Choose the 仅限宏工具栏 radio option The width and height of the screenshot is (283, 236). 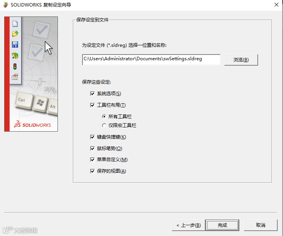[x=104, y=125]
